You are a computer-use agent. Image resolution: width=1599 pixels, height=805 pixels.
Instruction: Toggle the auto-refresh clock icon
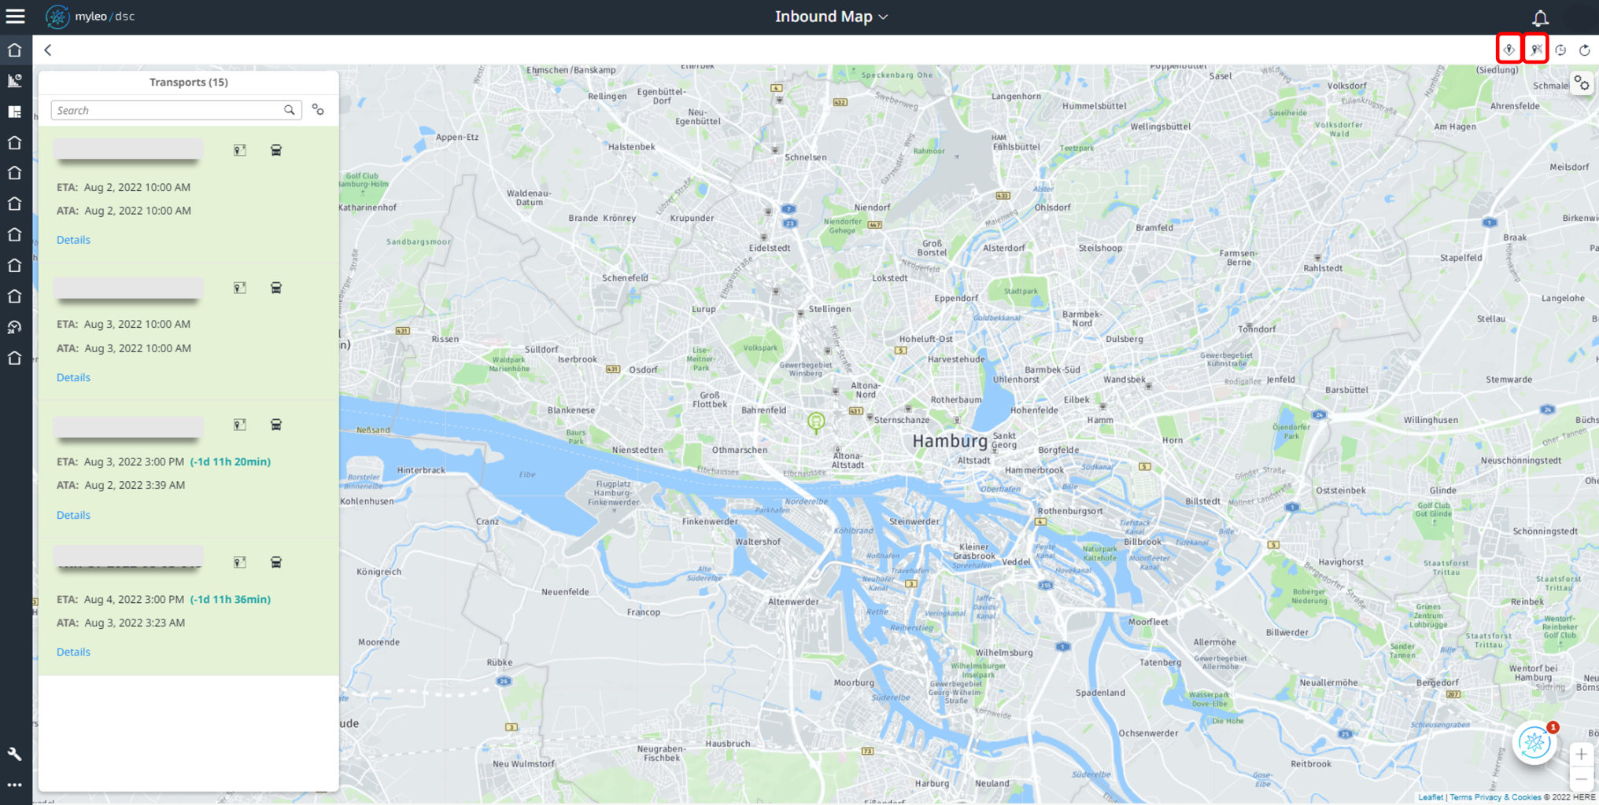click(x=1561, y=50)
